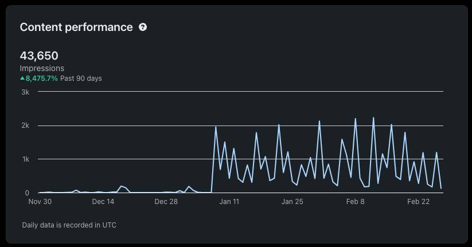Click the 'Past 90 days' text
The width and height of the screenshot is (472, 247).
(x=81, y=79)
